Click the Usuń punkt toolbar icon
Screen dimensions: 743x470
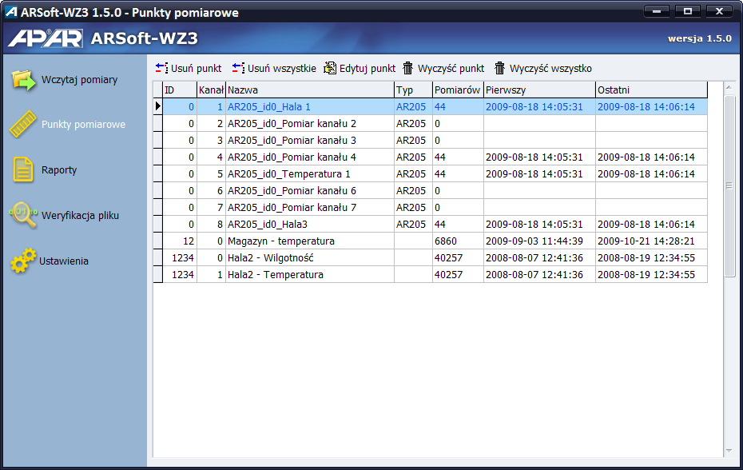[161, 68]
